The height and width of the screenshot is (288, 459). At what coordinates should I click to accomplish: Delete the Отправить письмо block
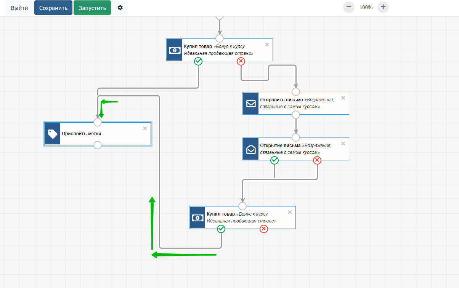click(343, 98)
